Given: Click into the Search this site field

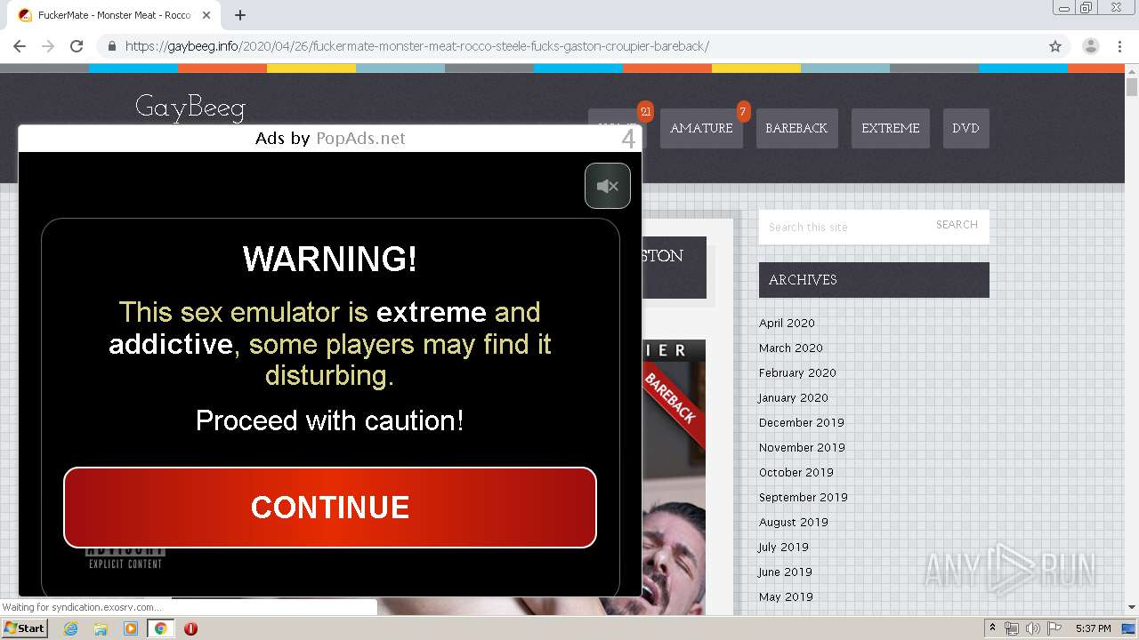Looking at the screenshot, I should 843,227.
